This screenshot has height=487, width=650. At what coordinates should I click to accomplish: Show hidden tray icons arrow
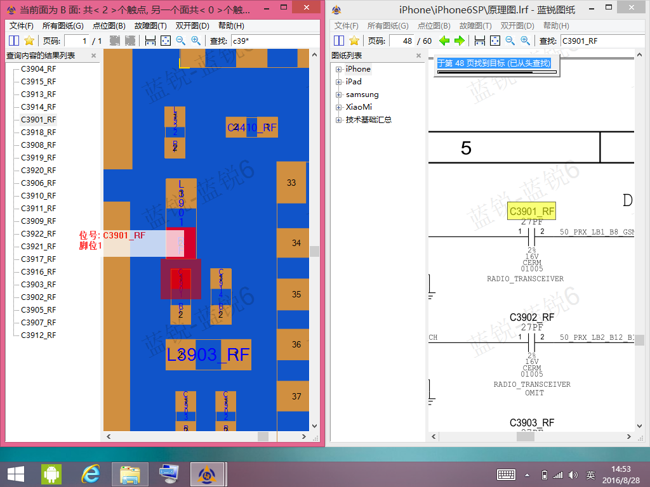(x=527, y=475)
